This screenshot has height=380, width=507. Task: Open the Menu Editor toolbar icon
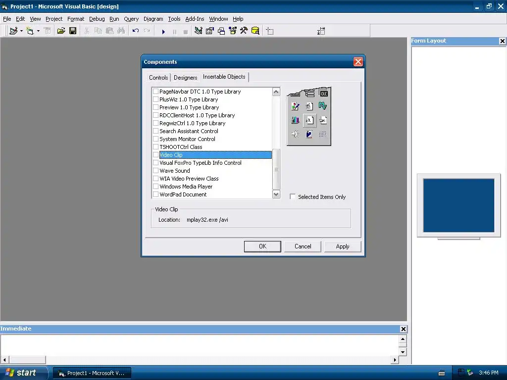click(x=48, y=31)
